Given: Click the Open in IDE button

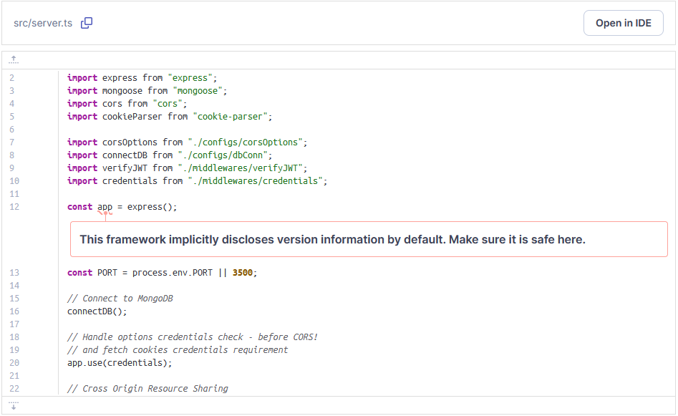Looking at the screenshot, I should coord(623,23).
